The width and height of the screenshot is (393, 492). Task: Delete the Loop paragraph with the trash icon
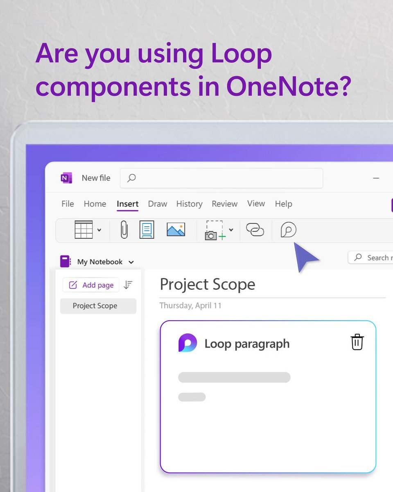[x=357, y=342]
